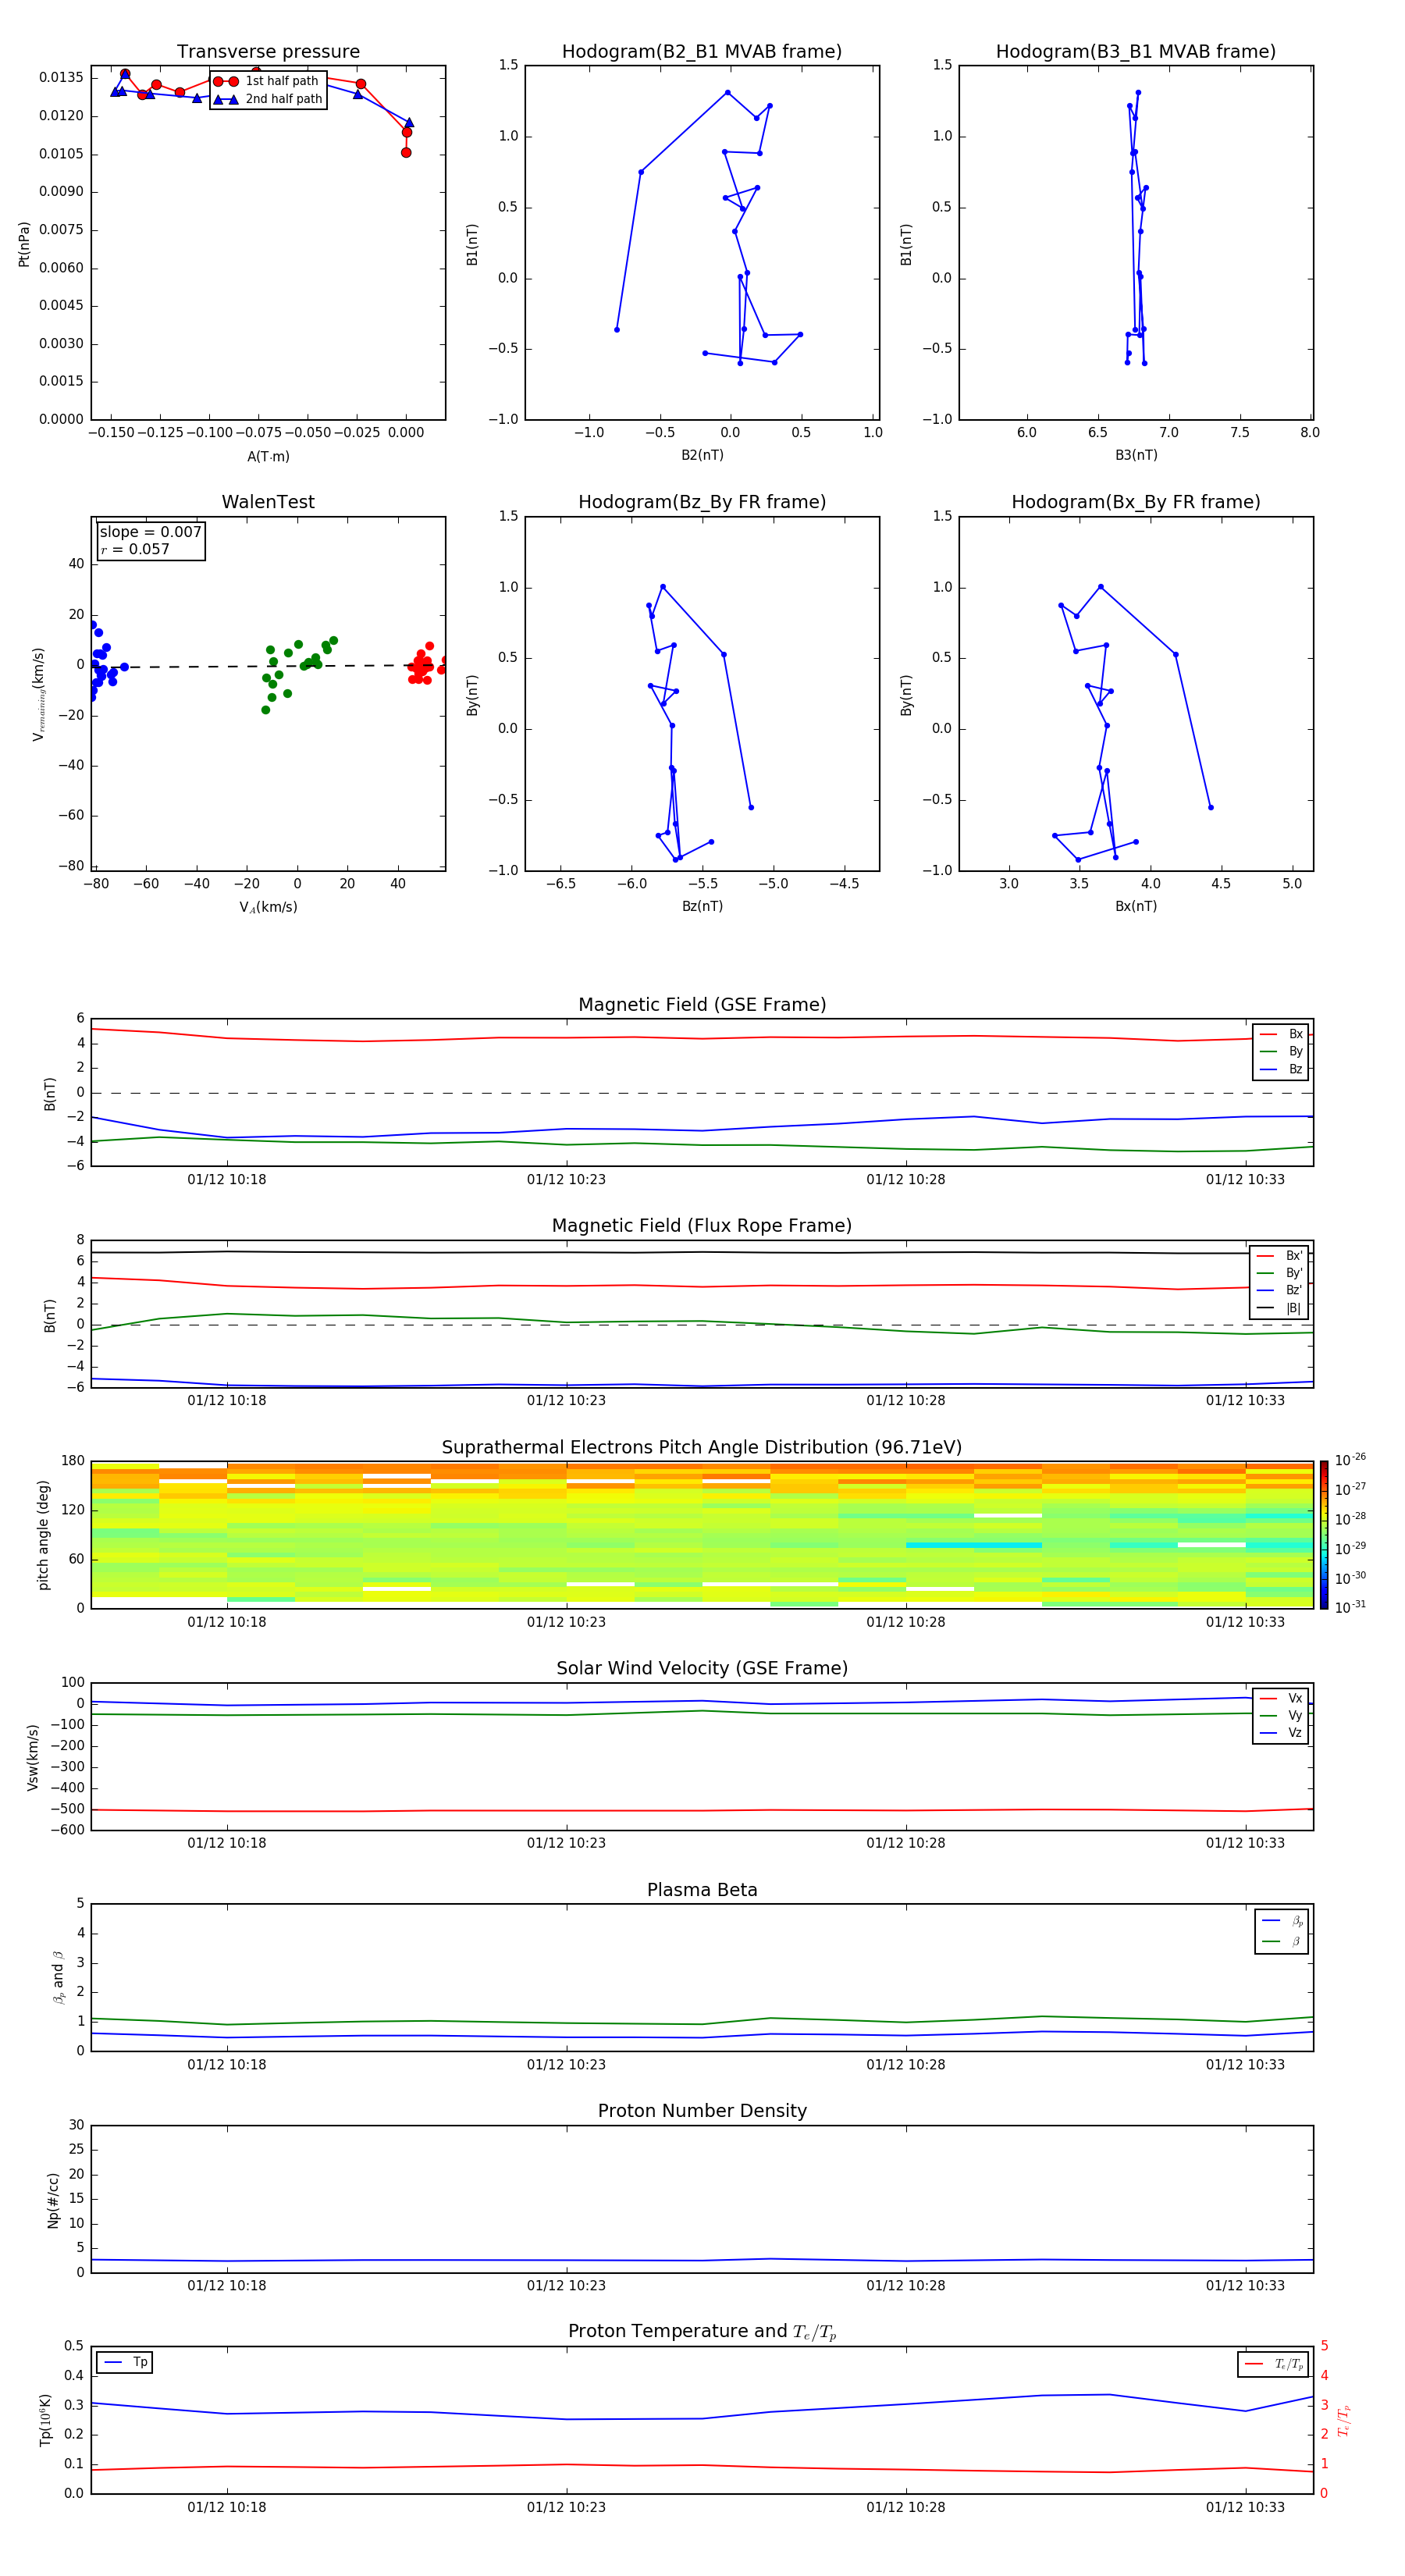The height and width of the screenshot is (2576, 1405).
Task: Click "01/12 10:28" tick under Plasma Beta plot
Action: pos(906,2065)
